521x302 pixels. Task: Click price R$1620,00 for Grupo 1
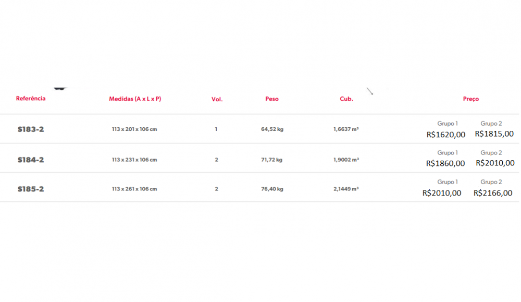point(445,135)
